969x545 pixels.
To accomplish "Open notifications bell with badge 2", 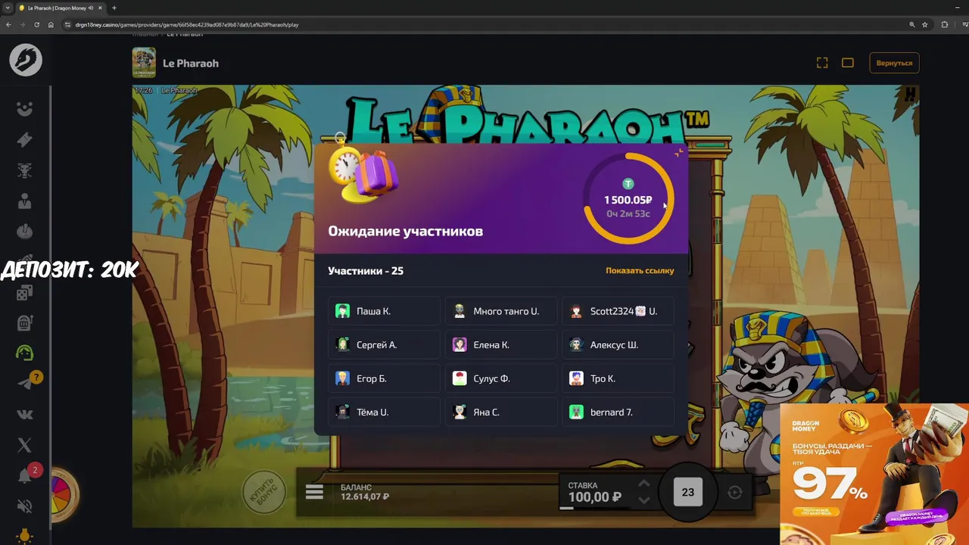I will click(x=25, y=476).
